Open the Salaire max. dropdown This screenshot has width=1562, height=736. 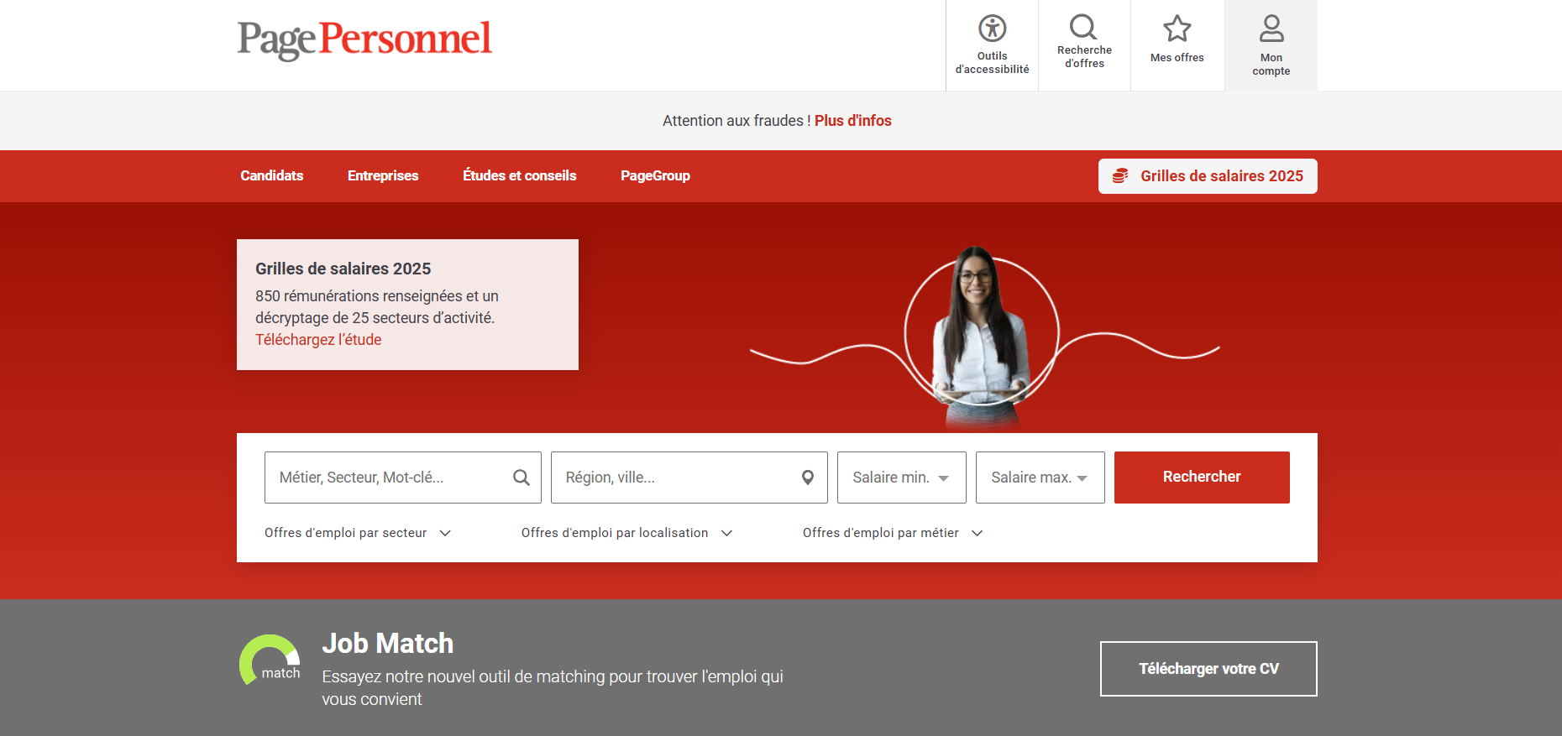(1040, 478)
